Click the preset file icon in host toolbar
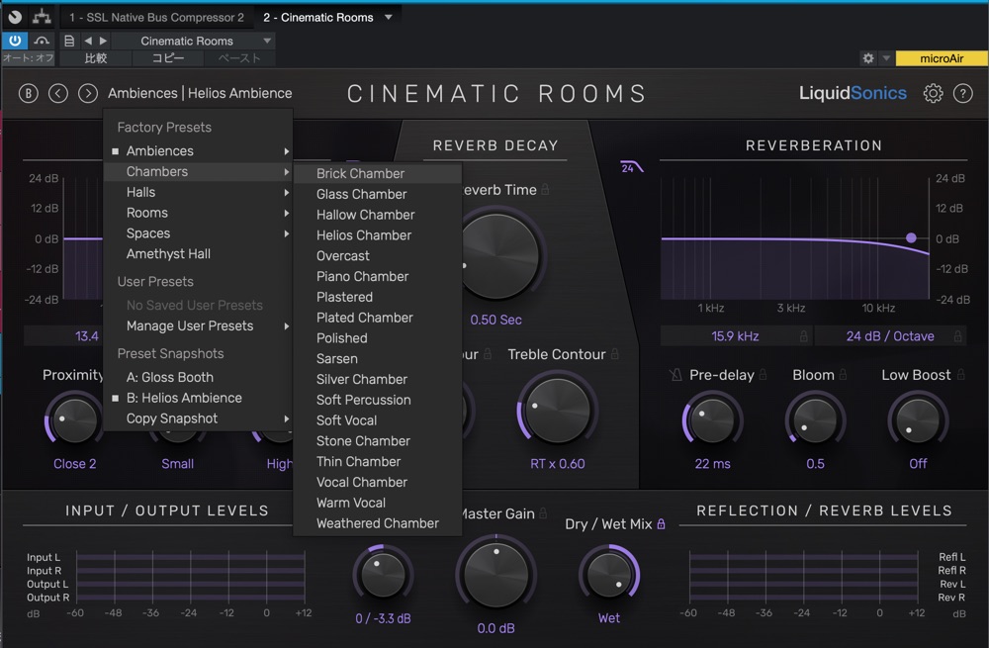This screenshot has height=648, width=989. tap(68, 41)
